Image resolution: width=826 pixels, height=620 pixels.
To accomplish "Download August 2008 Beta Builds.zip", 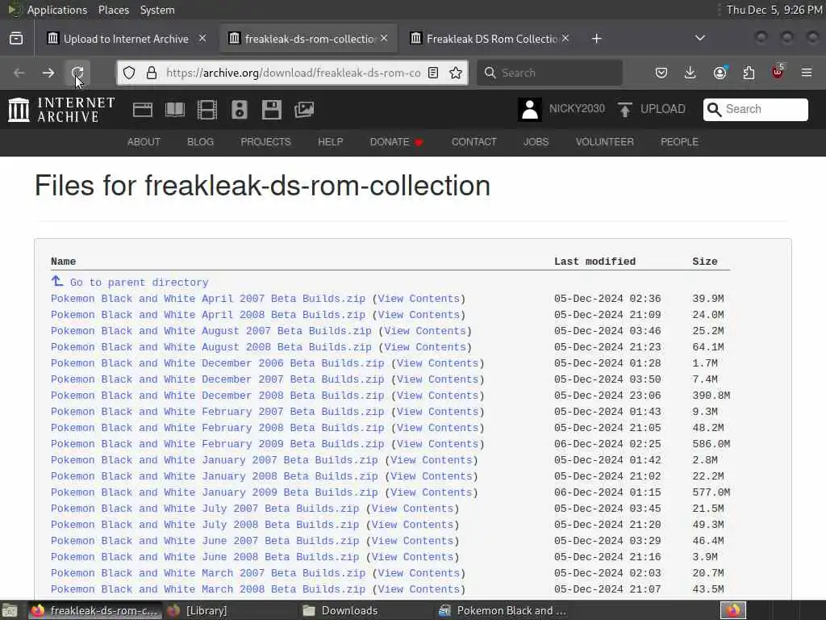I will tap(211, 347).
